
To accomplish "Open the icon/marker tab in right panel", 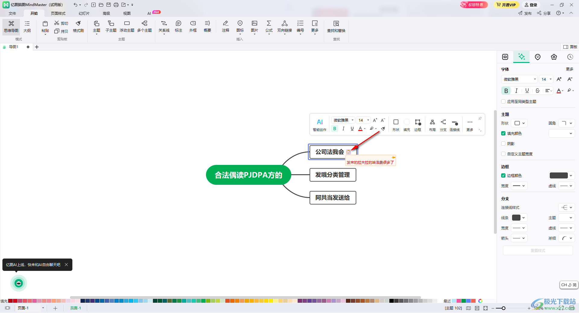I will pyautogui.click(x=538, y=57).
